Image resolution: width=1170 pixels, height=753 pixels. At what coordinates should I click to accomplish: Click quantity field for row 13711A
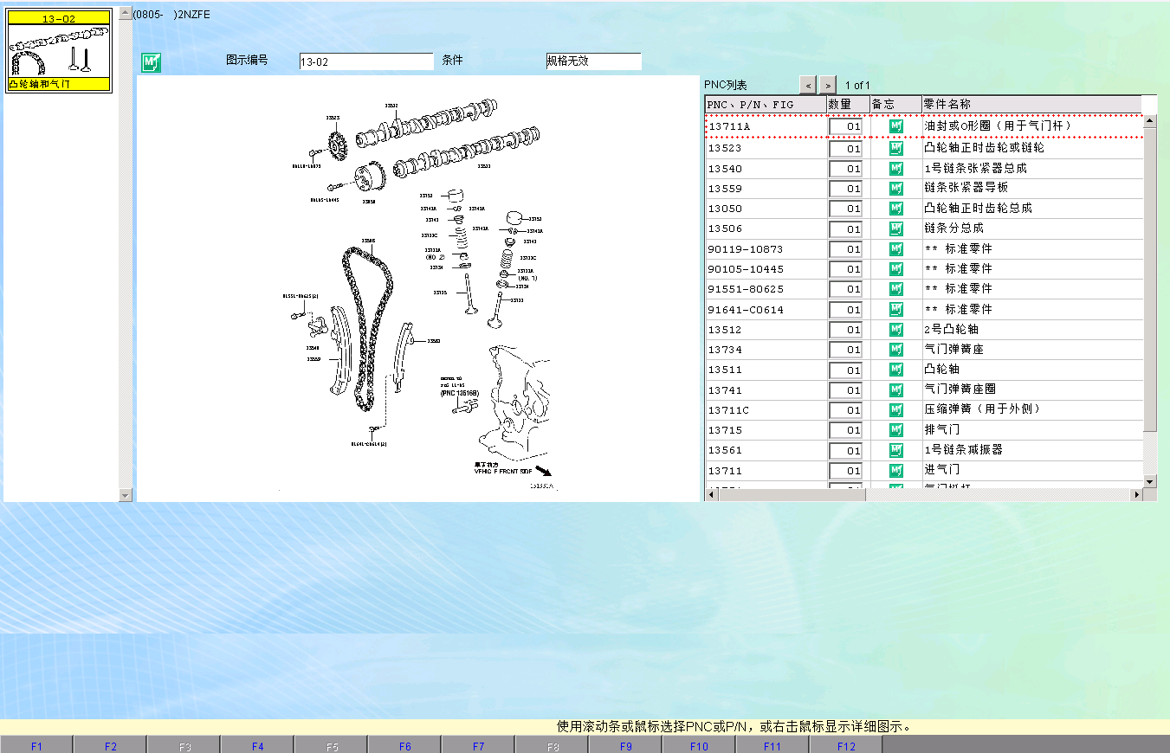pyautogui.click(x=845, y=126)
